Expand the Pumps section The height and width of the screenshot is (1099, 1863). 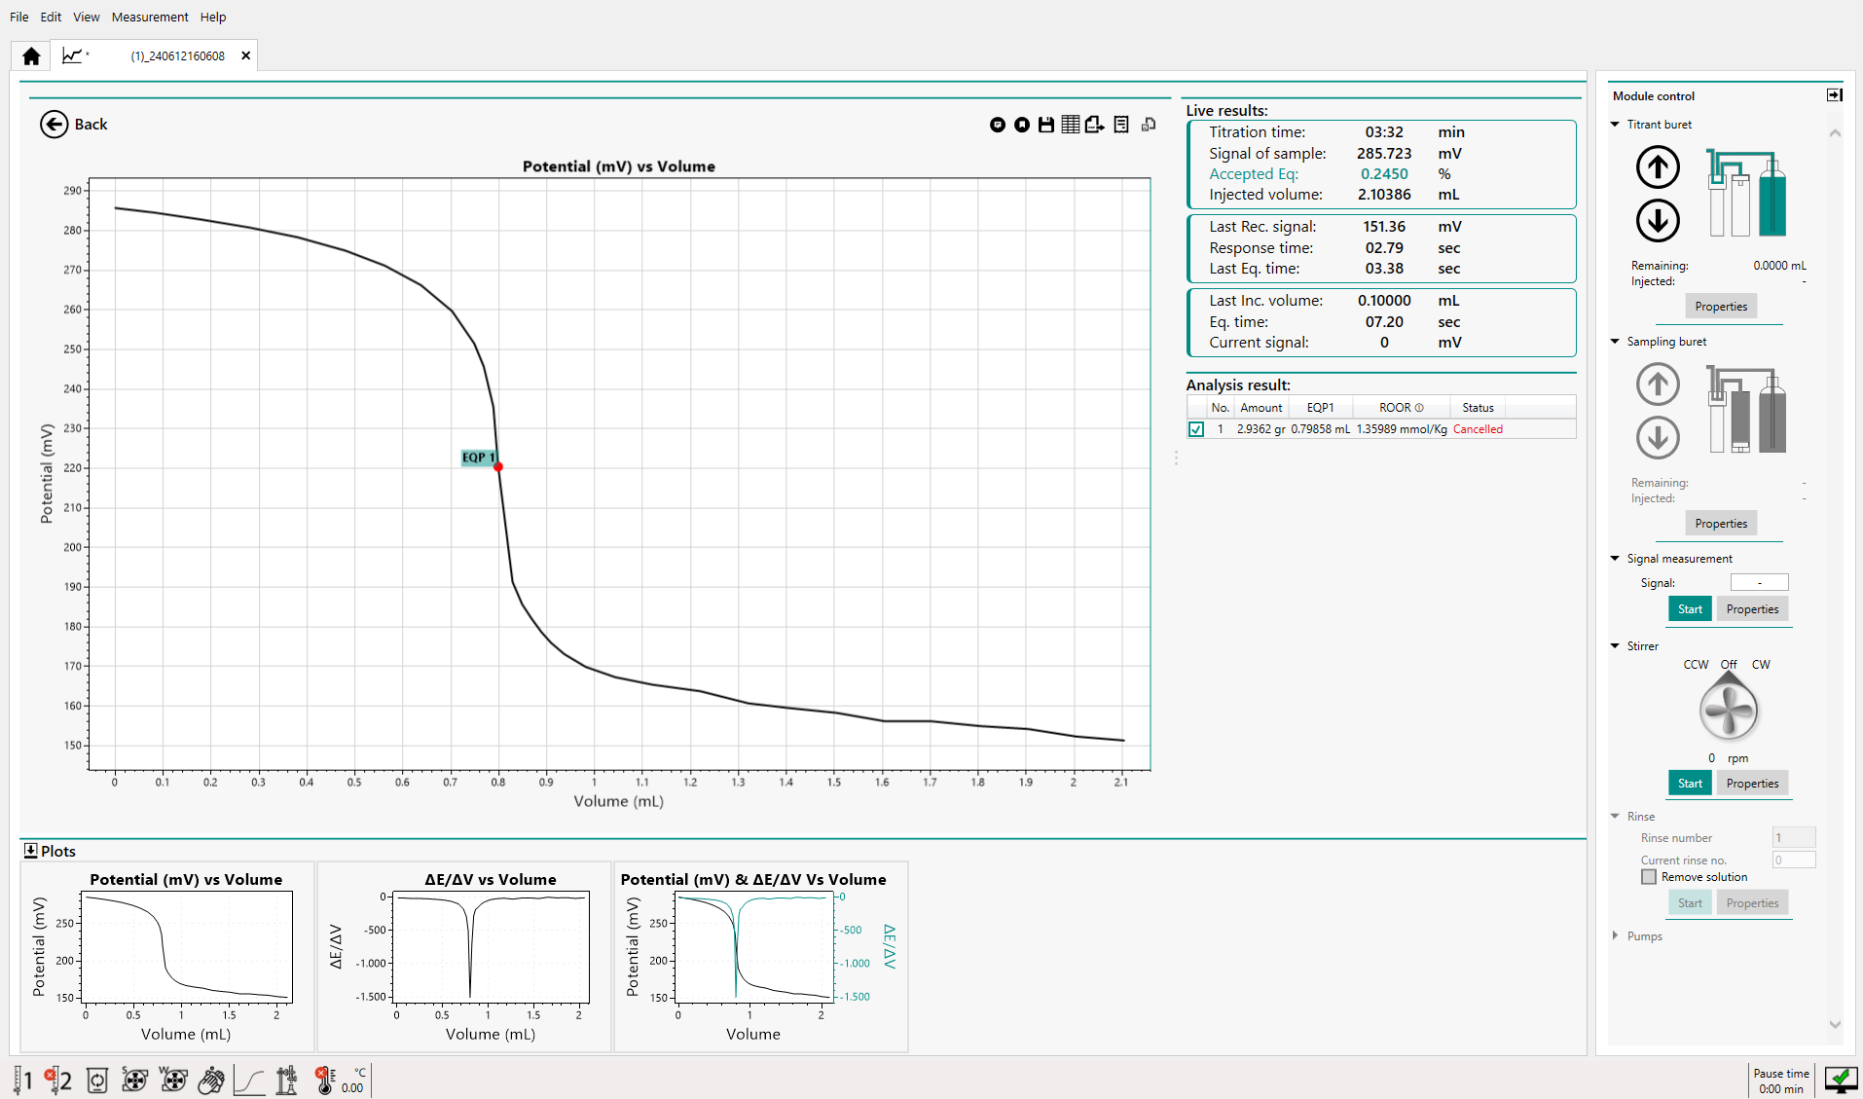tap(1616, 936)
